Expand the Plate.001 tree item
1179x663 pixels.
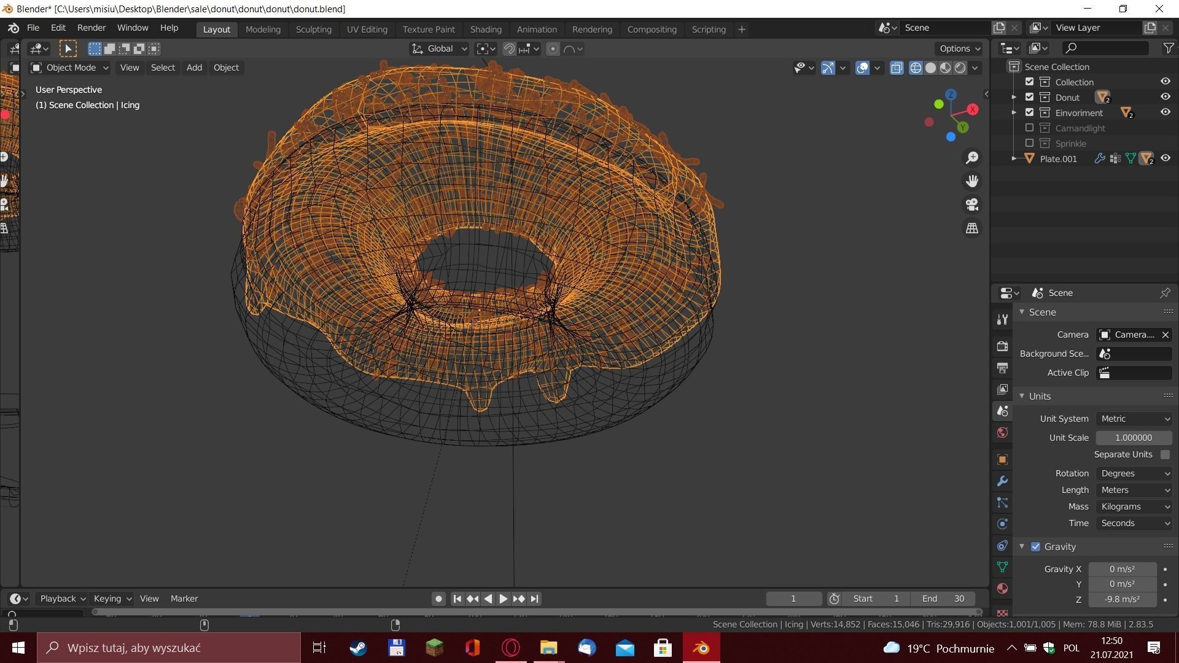1014,158
